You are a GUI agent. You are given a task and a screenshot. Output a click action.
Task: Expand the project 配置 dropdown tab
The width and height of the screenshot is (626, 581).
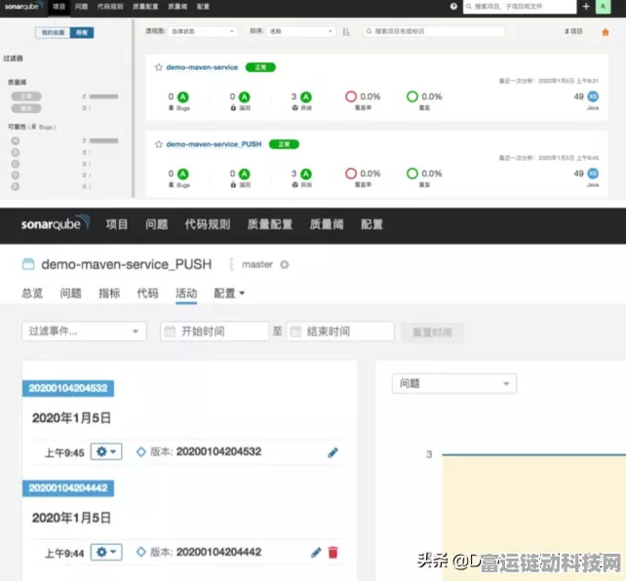(229, 293)
